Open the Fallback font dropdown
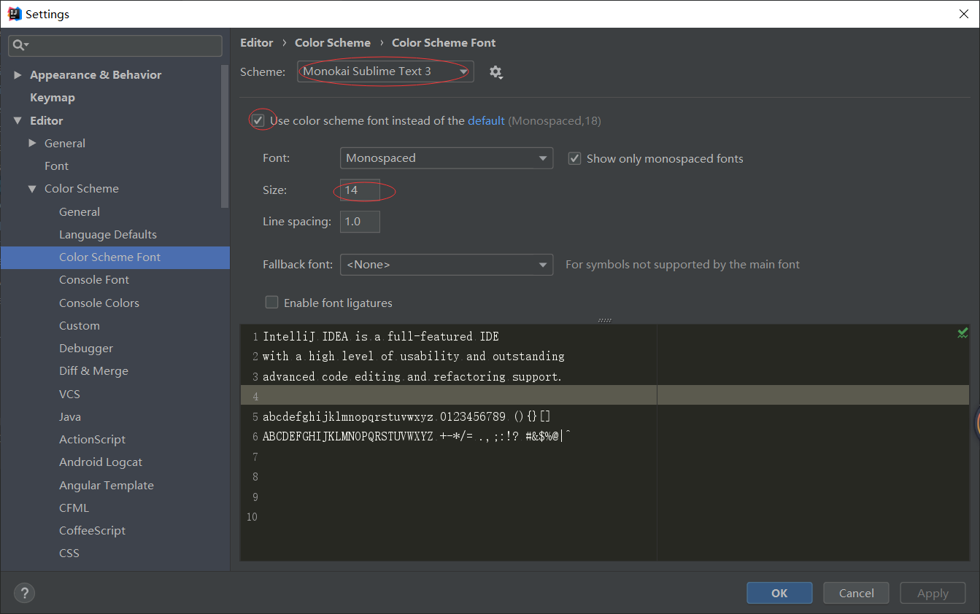980x614 pixels. [447, 265]
